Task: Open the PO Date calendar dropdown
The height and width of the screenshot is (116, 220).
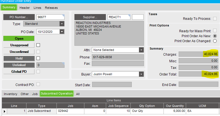Action: tap(62, 32)
